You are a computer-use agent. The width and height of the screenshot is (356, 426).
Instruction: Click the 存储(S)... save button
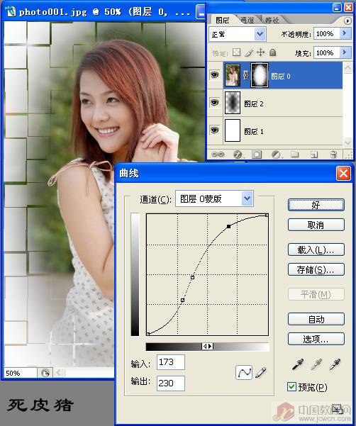pyautogui.click(x=316, y=269)
